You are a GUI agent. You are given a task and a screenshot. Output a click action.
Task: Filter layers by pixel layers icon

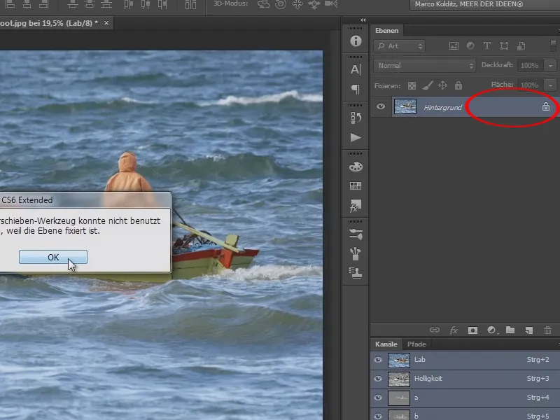[x=454, y=45]
